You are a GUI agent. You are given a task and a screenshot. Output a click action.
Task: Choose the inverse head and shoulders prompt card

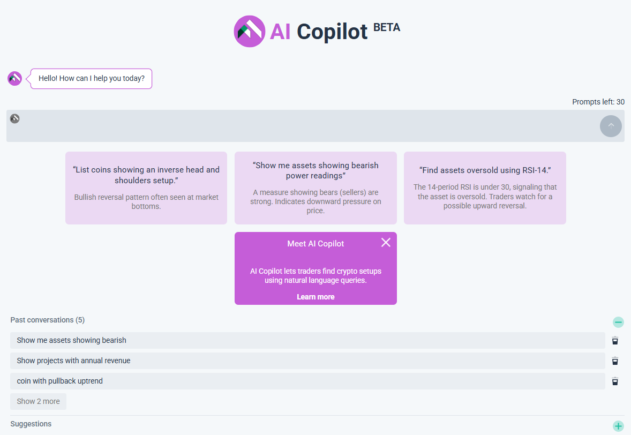tap(146, 187)
